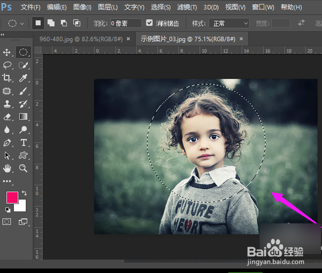The height and width of the screenshot is (273, 322).
Task: Swap width and height values
Action: tap(302, 23)
